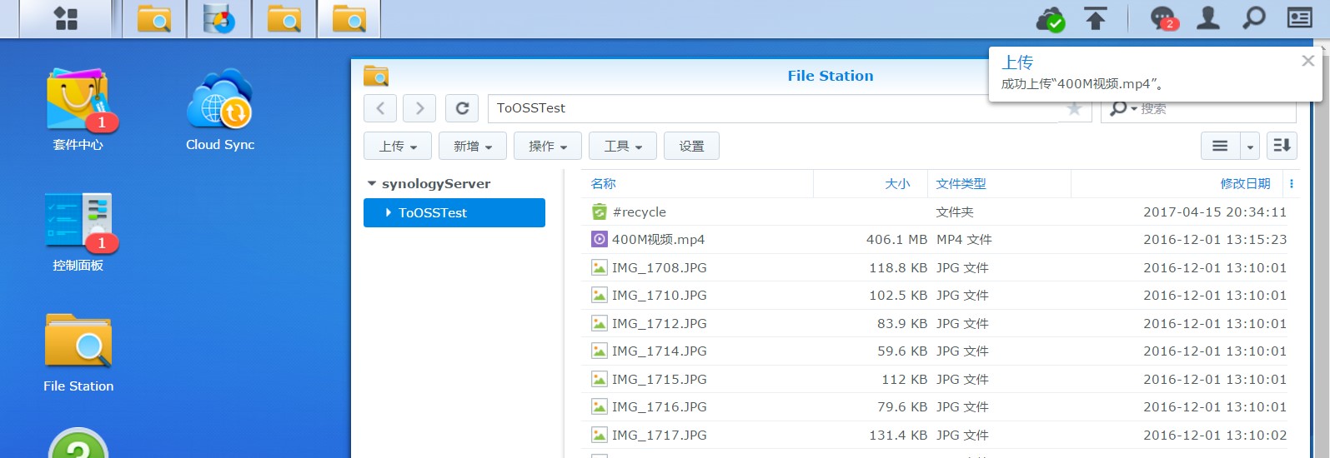Open the main menu grid icon
1330x458 pixels.
pos(66,18)
